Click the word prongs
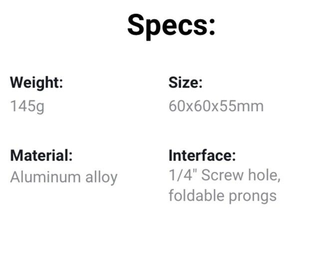Viewport: 328px width, 253px height. coord(253,197)
